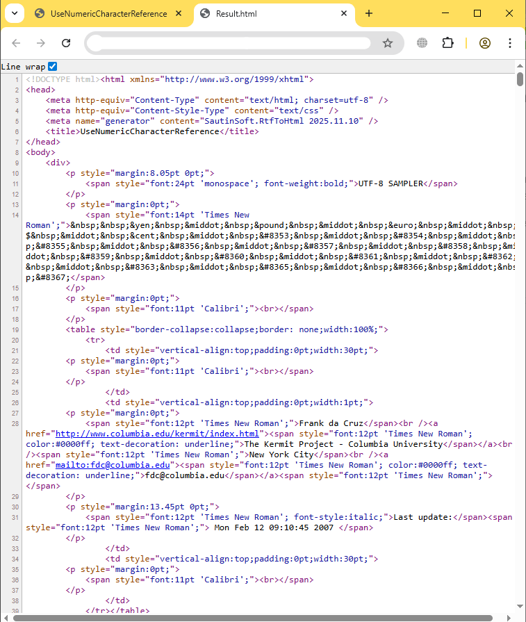Click line number 28 in the gutter

point(15,424)
